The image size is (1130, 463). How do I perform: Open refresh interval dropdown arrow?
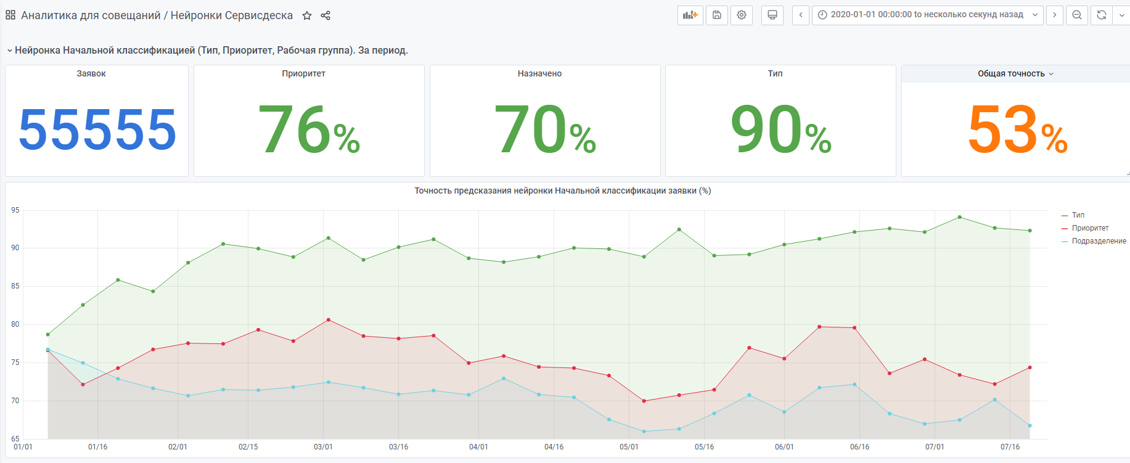coord(1121,15)
